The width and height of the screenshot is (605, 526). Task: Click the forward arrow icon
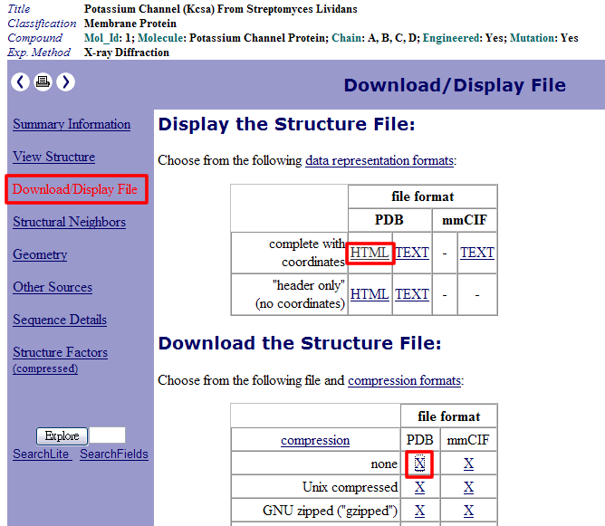pyautogui.click(x=65, y=82)
